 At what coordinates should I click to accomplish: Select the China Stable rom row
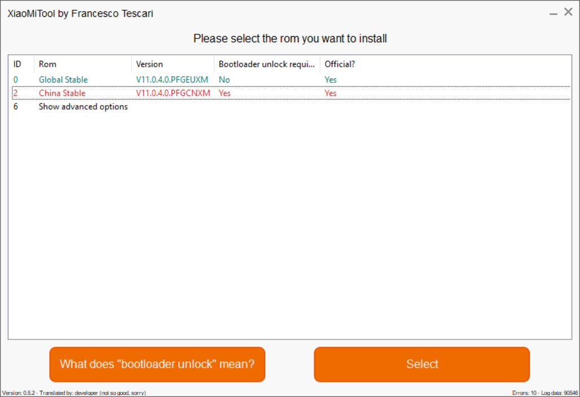[291, 93]
